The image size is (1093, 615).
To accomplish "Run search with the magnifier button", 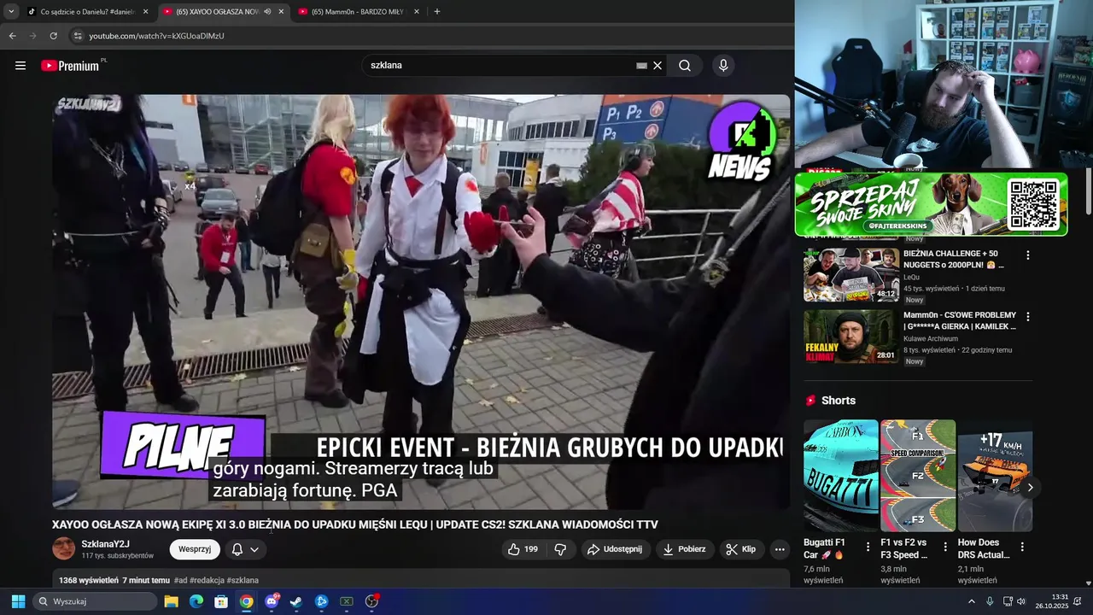I will (685, 66).
